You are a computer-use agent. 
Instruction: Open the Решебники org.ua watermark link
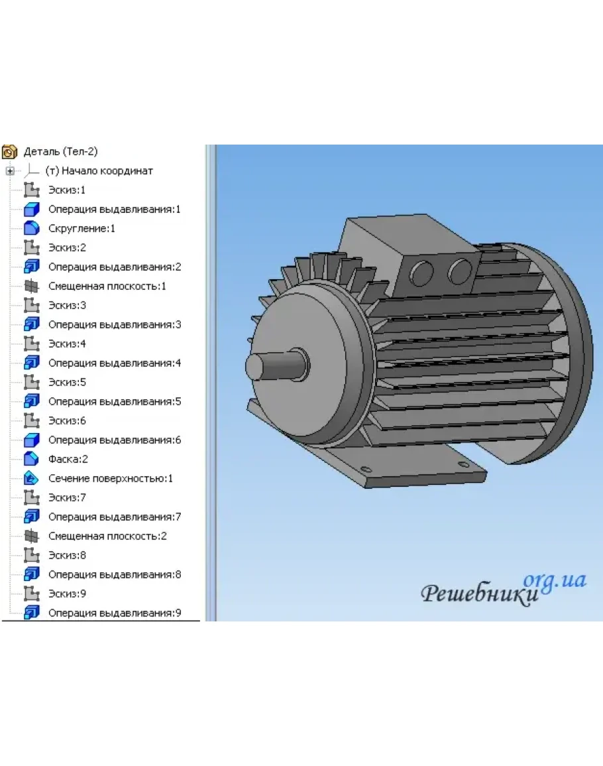[x=504, y=590]
